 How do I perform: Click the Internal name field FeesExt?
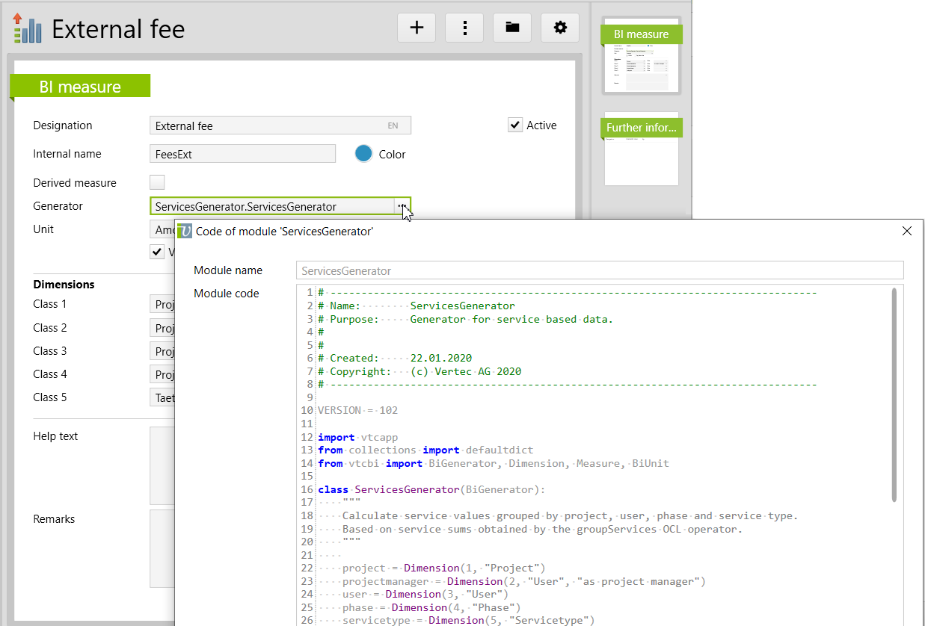[242, 154]
